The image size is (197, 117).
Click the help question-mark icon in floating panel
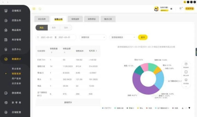[x=186, y=64]
